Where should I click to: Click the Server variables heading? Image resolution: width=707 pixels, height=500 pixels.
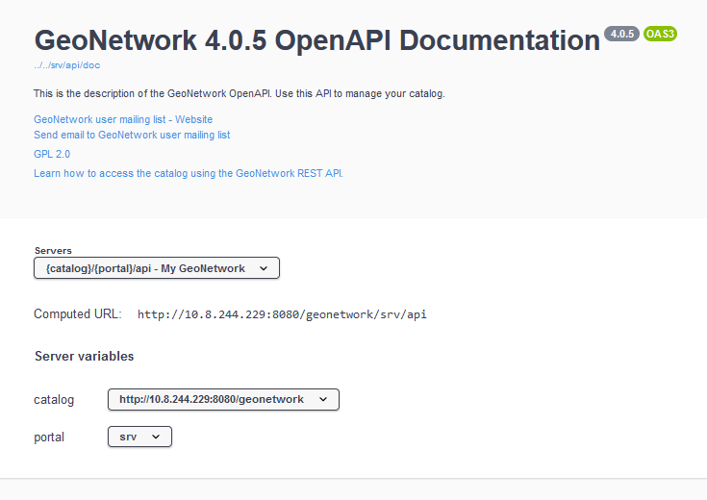pos(85,356)
